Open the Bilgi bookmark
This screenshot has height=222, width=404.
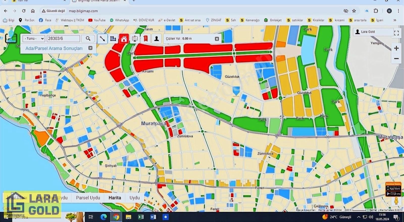click(x=9, y=20)
